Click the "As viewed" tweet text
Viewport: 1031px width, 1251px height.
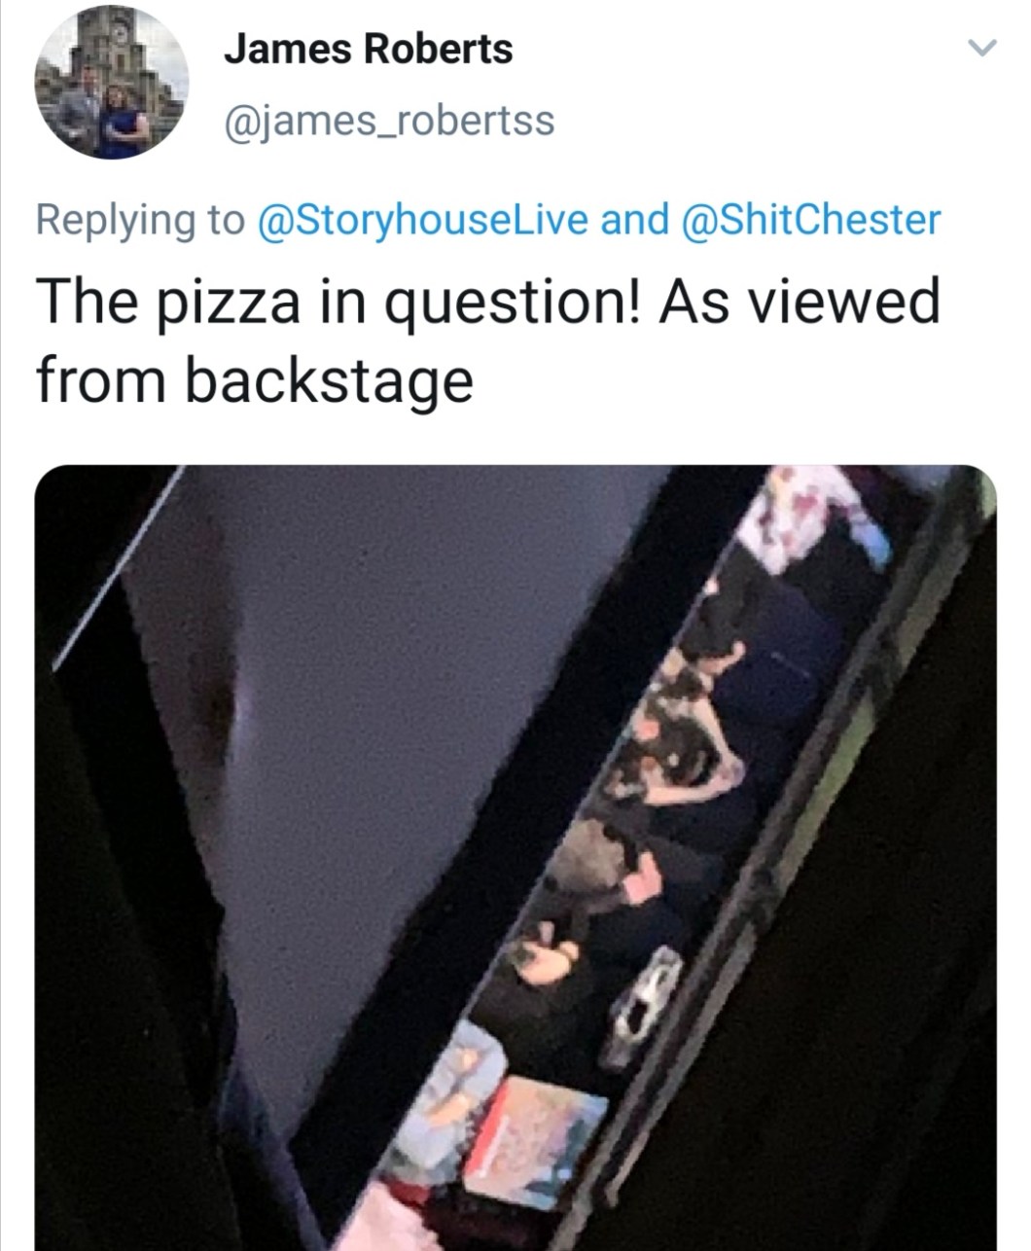click(x=800, y=302)
